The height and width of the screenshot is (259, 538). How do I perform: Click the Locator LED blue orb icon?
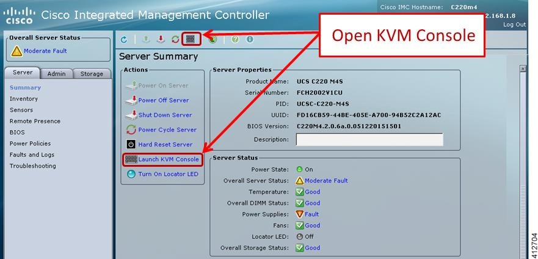coord(131,174)
